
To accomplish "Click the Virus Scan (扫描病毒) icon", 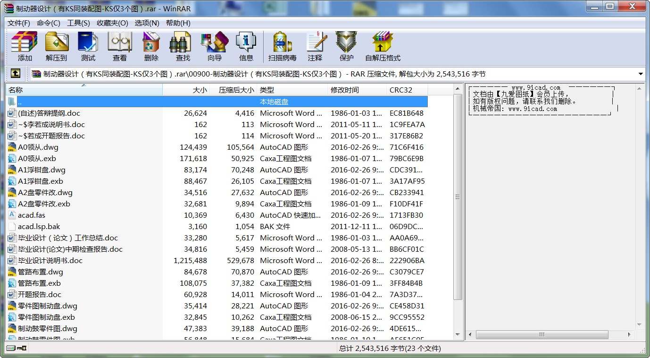I will point(282,46).
